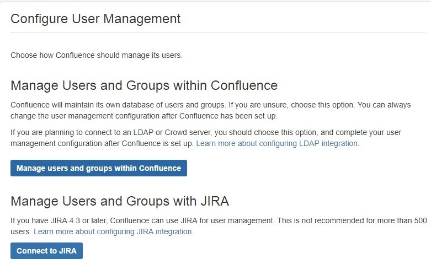The image size is (431, 264).
Task: Click the 'Configure User Management' page title
Action: tap(95, 19)
